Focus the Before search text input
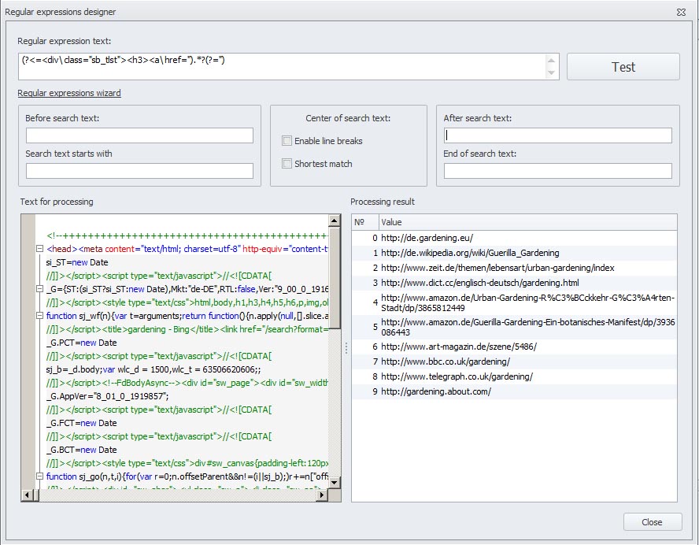This screenshot has width=699, height=545. pos(139,135)
